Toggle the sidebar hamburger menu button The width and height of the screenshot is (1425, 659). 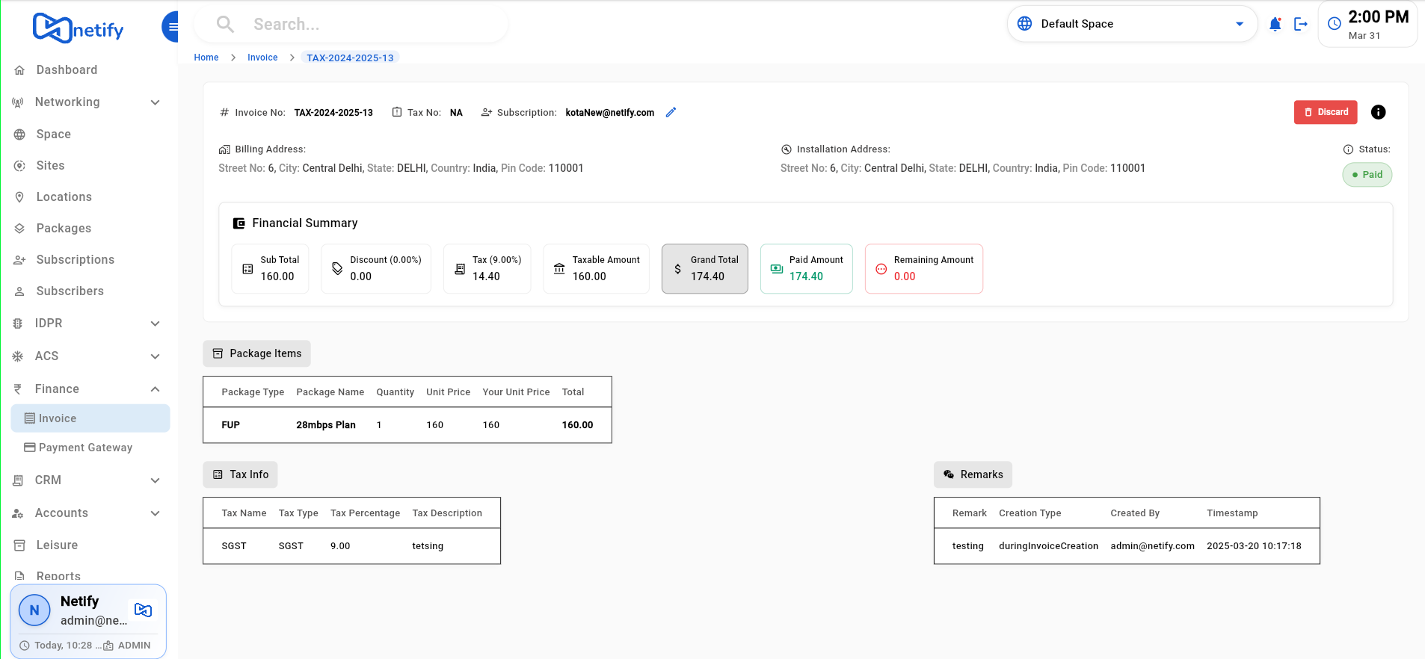pyautogui.click(x=172, y=28)
